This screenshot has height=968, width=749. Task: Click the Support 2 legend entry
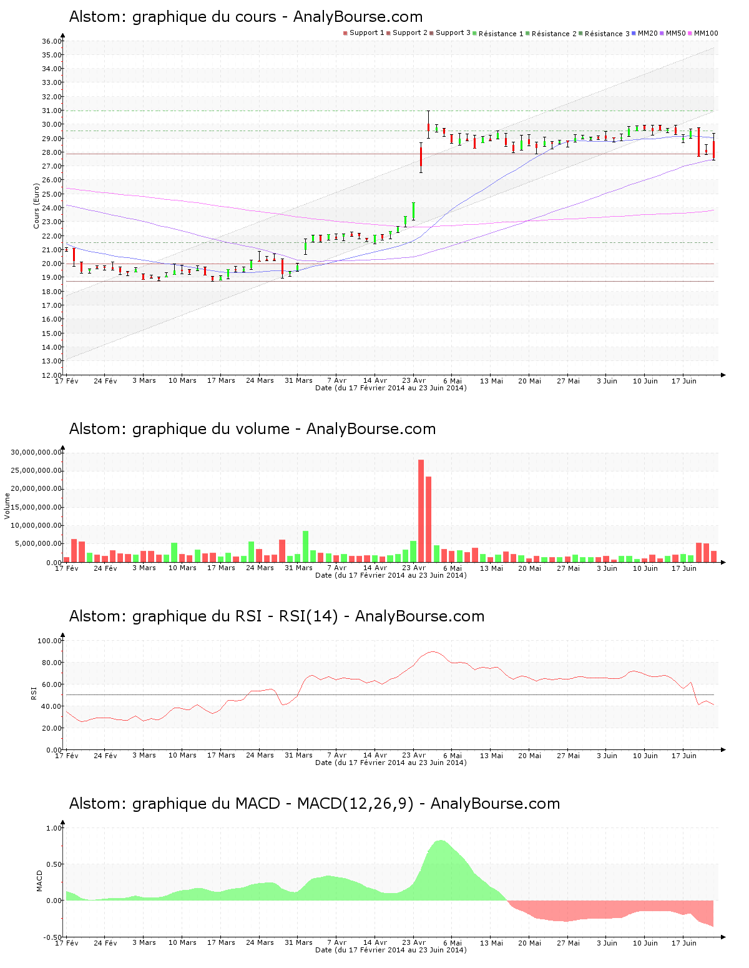[x=407, y=33]
